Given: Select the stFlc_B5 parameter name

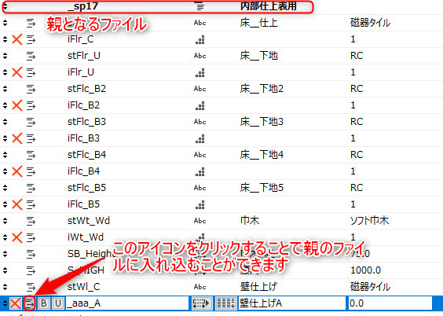Looking at the screenshot, I should point(86,188).
